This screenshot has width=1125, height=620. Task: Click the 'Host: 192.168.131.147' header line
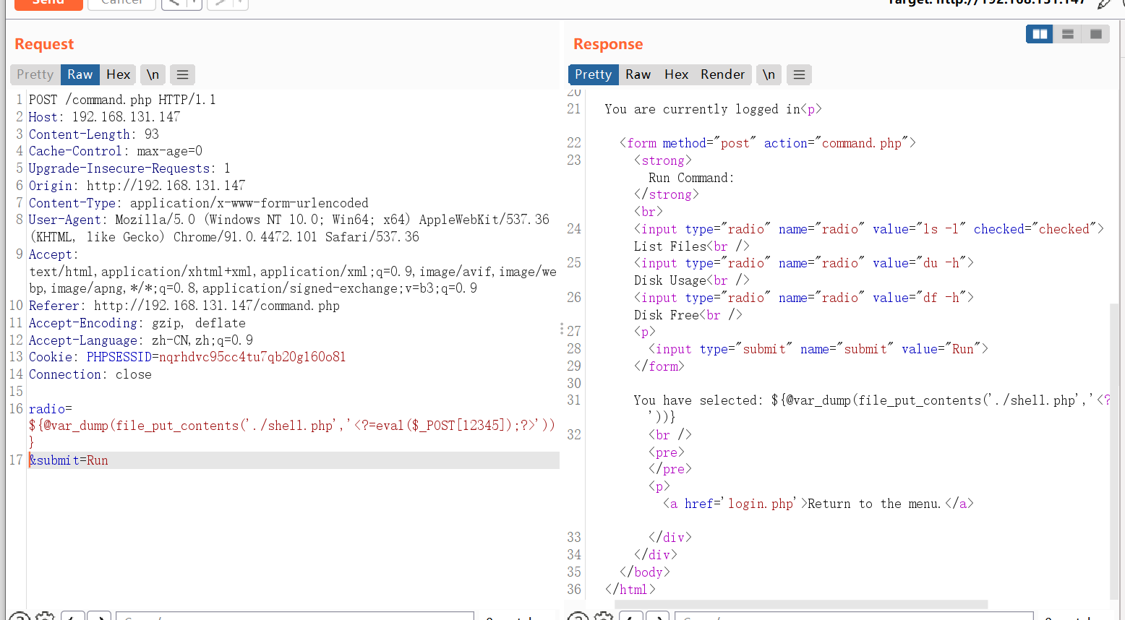point(104,117)
